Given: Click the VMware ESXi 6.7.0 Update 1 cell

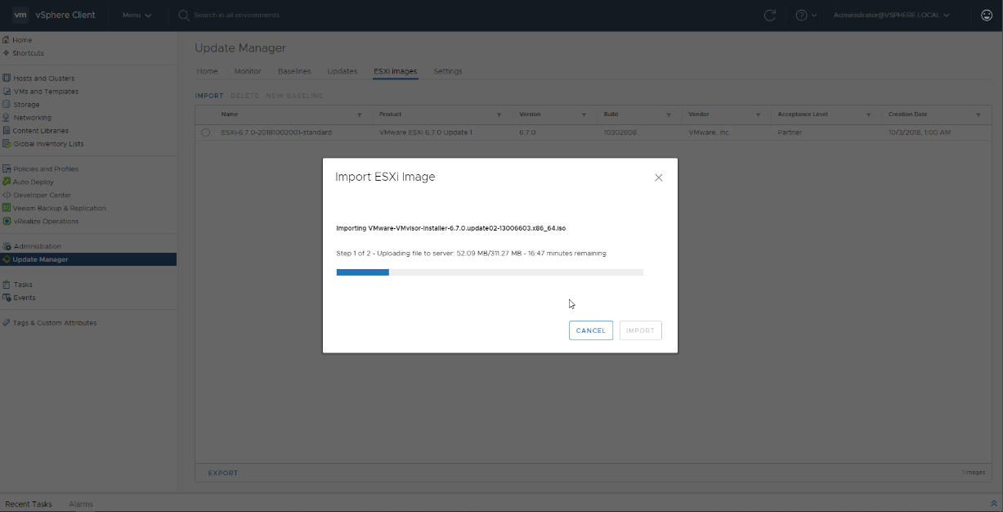Looking at the screenshot, I should pyautogui.click(x=426, y=132).
